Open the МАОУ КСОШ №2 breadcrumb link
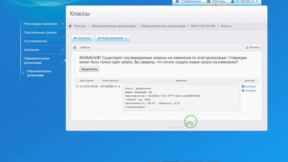Screen dimensions: 288x162 [203, 26]
